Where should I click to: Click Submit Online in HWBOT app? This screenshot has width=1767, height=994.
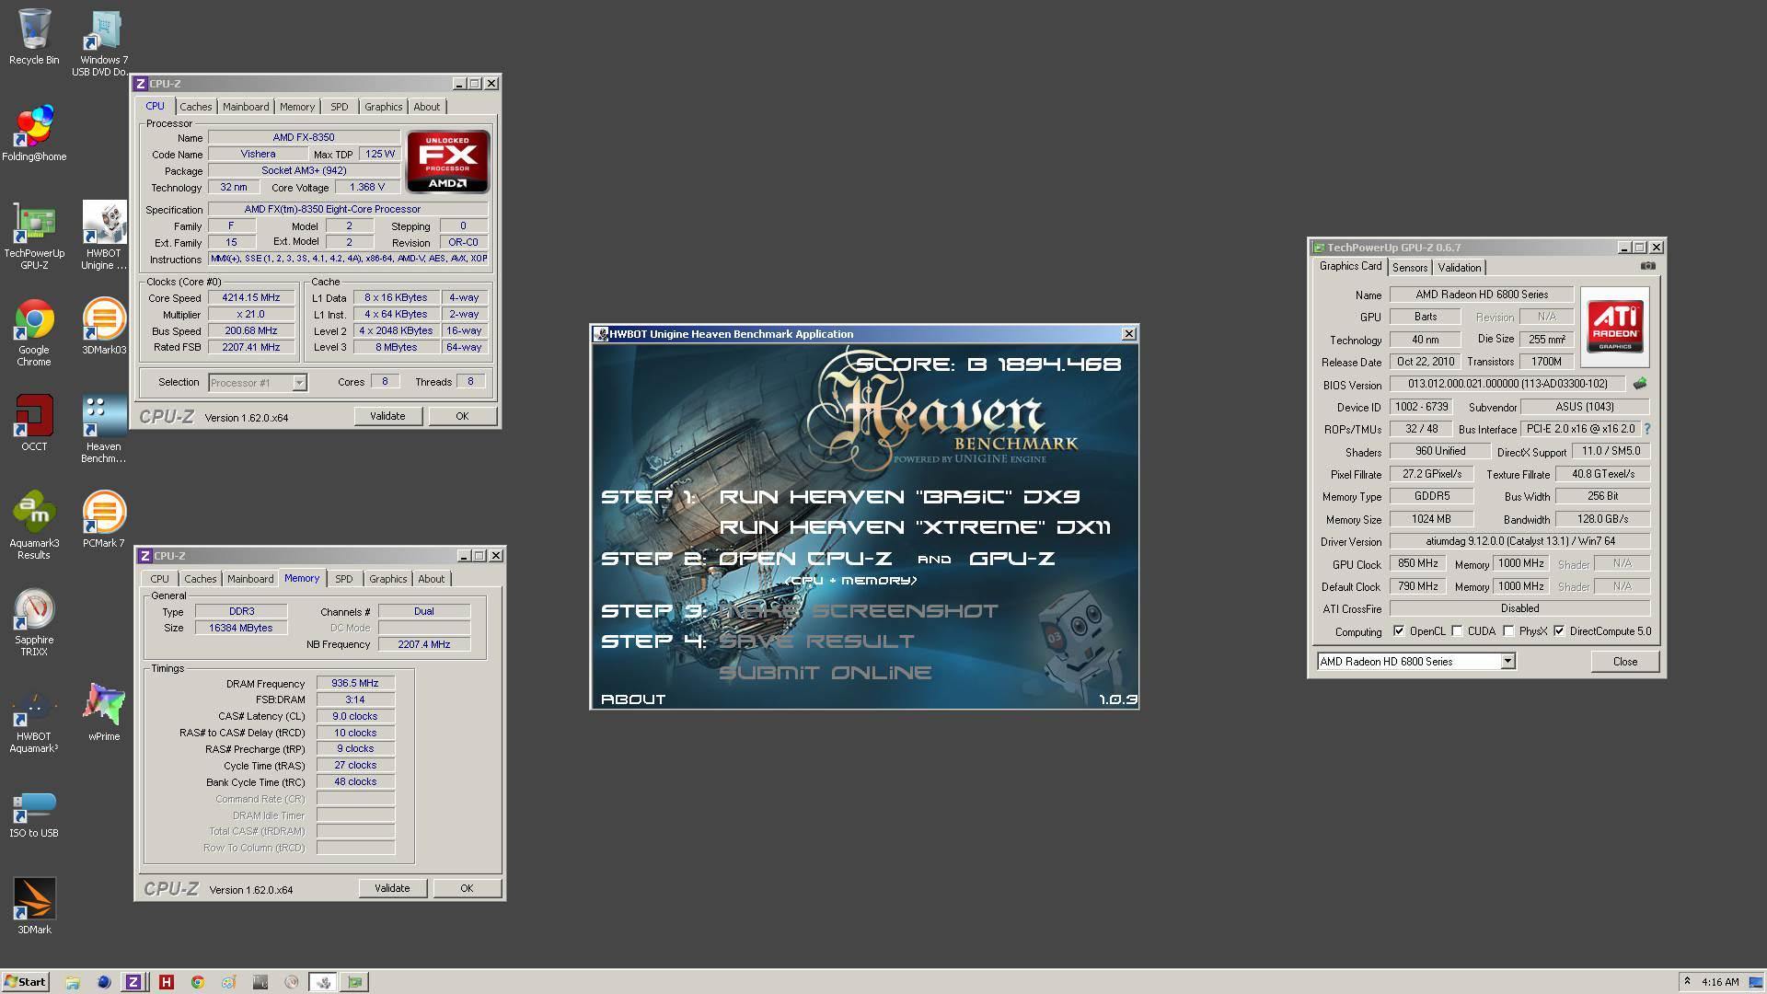826,672
